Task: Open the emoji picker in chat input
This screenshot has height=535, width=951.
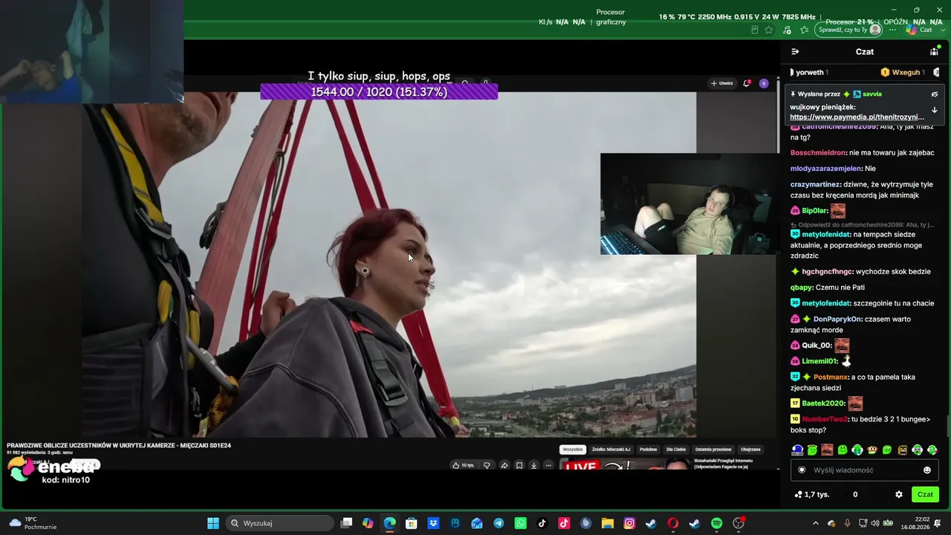Action: coord(927,470)
